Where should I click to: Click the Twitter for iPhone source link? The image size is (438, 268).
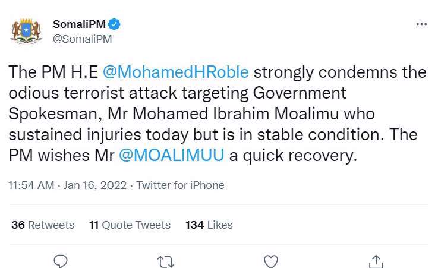tap(180, 185)
